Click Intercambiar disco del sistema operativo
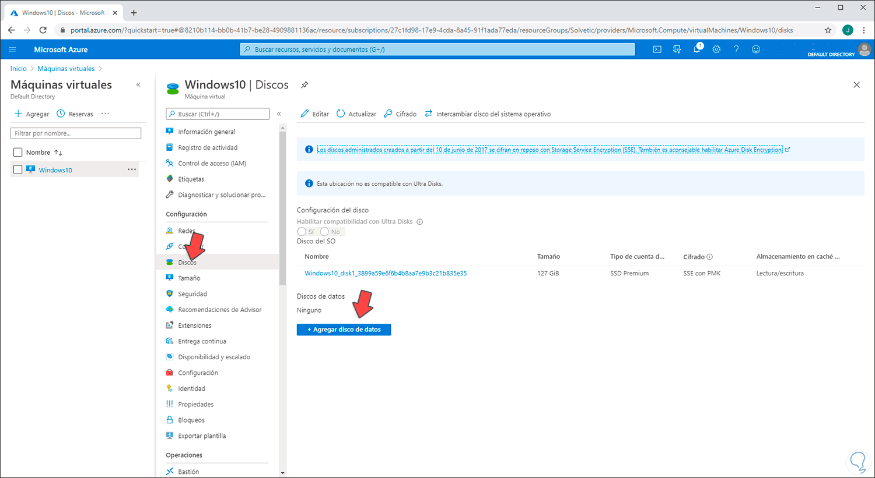Image resolution: width=875 pixels, height=478 pixels. point(488,114)
